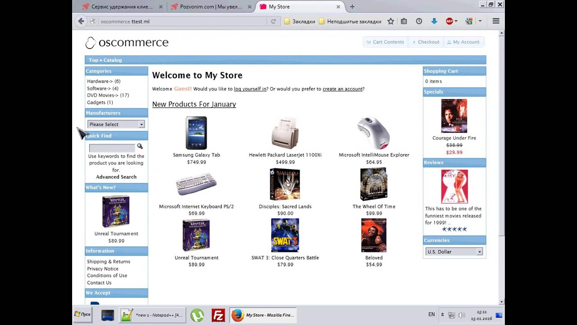Open the Reviews movie cover thumbnail

454,186
